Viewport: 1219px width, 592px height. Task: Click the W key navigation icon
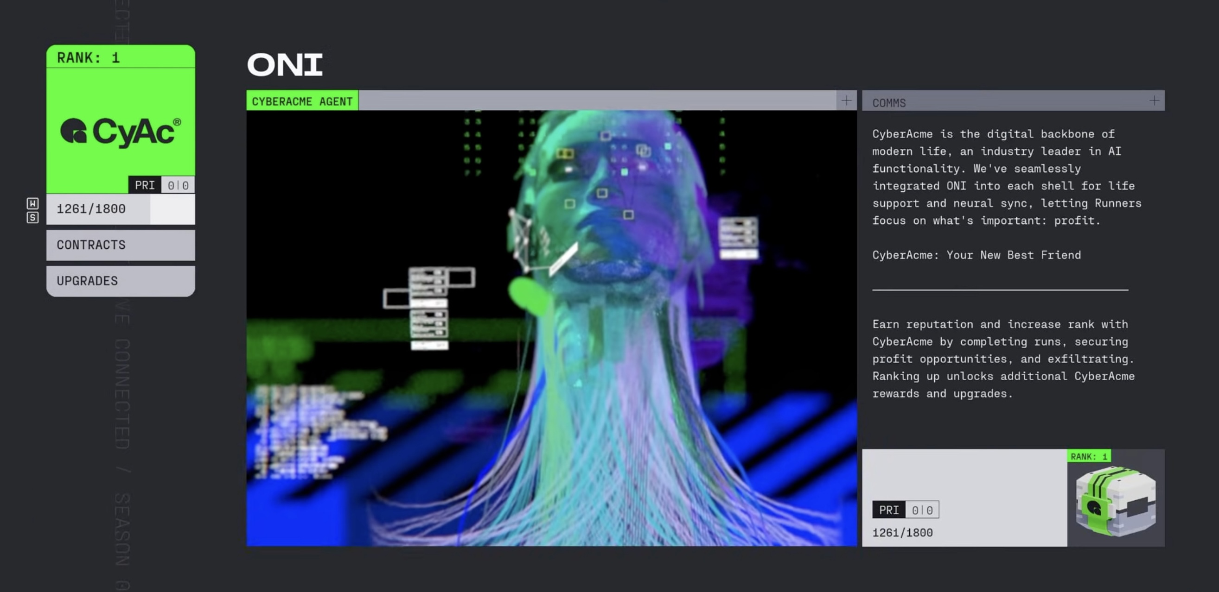coord(32,204)
